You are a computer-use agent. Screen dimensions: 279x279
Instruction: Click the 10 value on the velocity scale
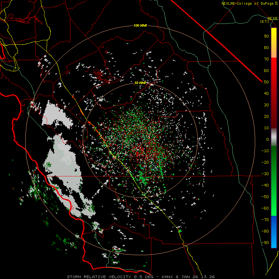click(x=266, y=128)
